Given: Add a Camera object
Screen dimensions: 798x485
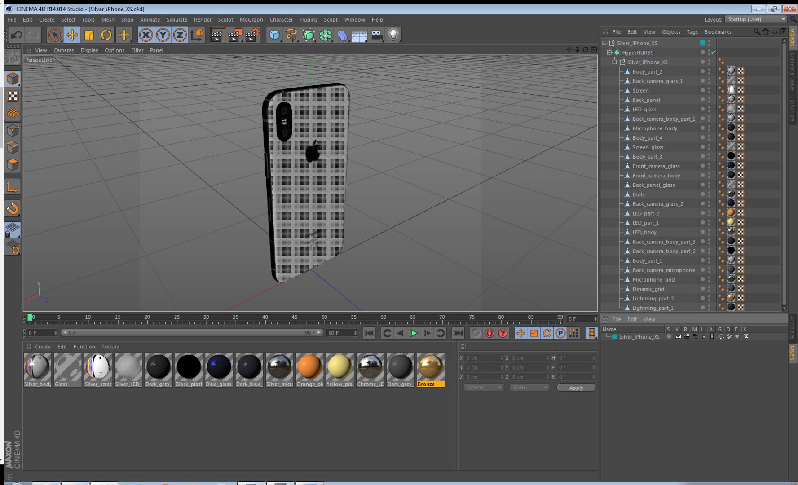Looking at the screenshot, I should [x=377, y=35].
